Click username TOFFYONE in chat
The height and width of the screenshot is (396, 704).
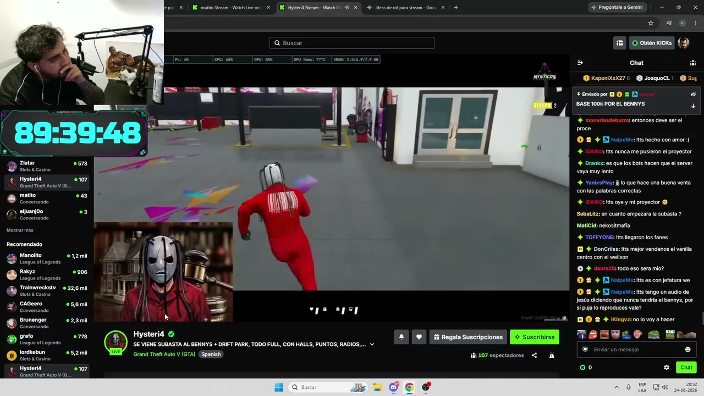click(x=599, y=237)
